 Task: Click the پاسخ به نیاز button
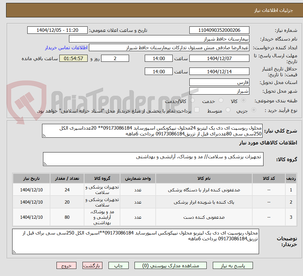233,265
